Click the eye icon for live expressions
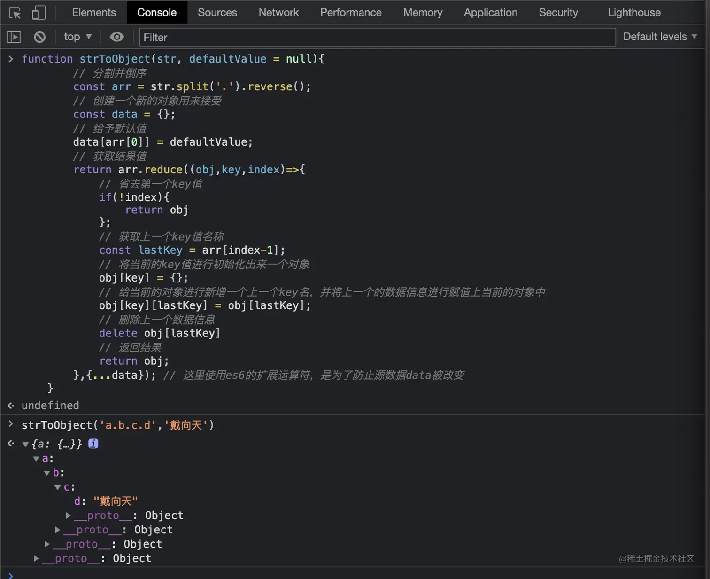This screenshot has width=710, height=579. click(x=116, y=37)
